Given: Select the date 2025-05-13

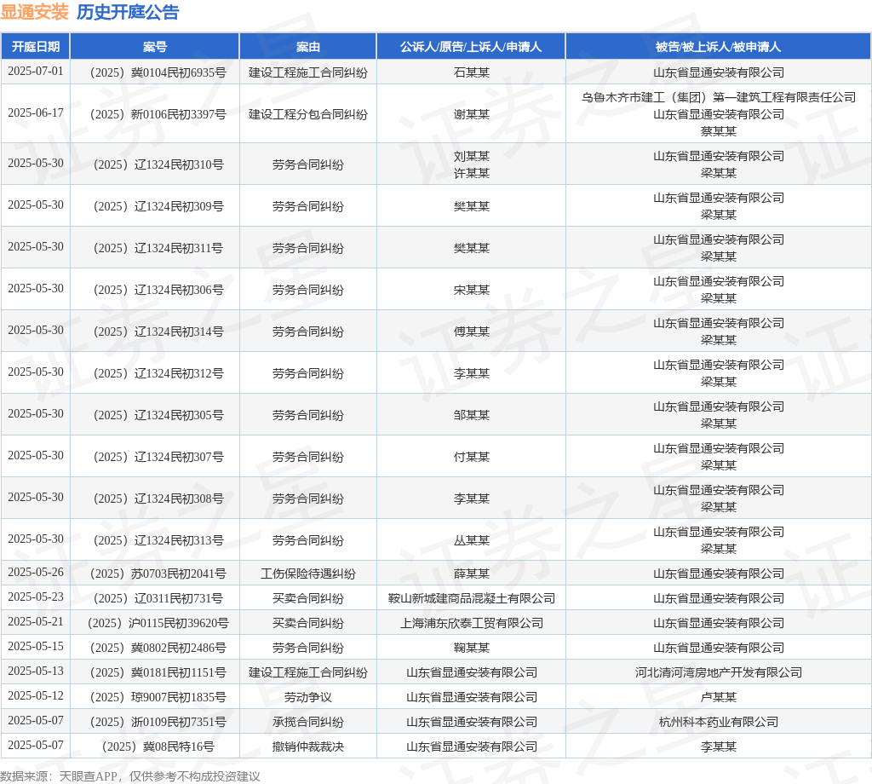Looking at the screenshot, I should [36, 671].
